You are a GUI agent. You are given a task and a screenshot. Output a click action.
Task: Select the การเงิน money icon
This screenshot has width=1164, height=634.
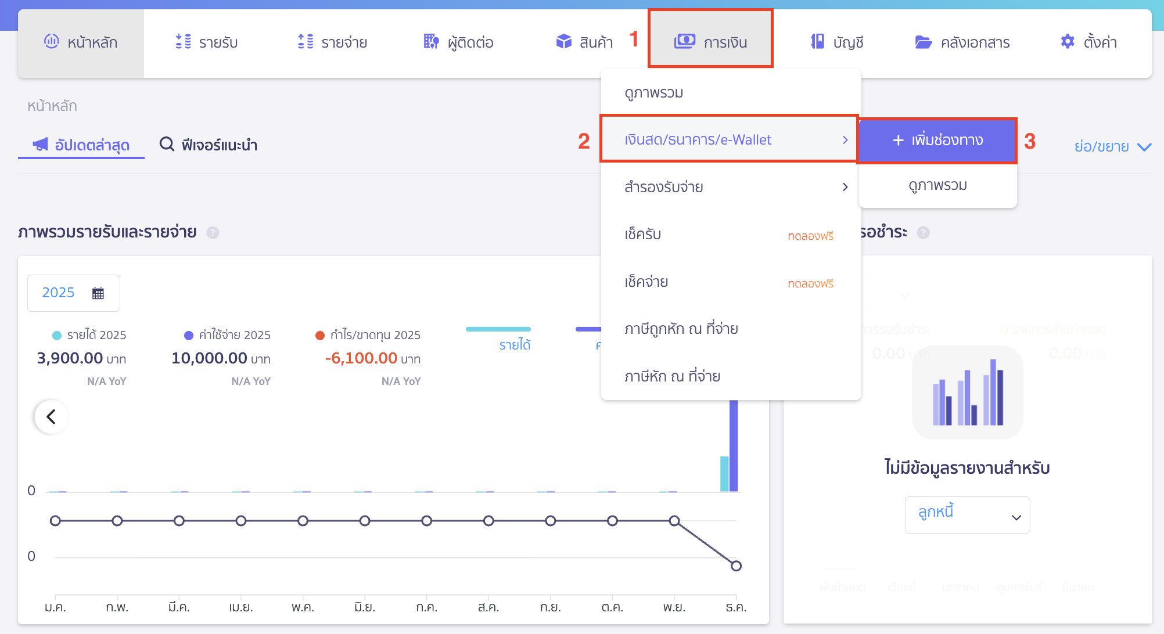pyautogui.click(x=685, y=40)
